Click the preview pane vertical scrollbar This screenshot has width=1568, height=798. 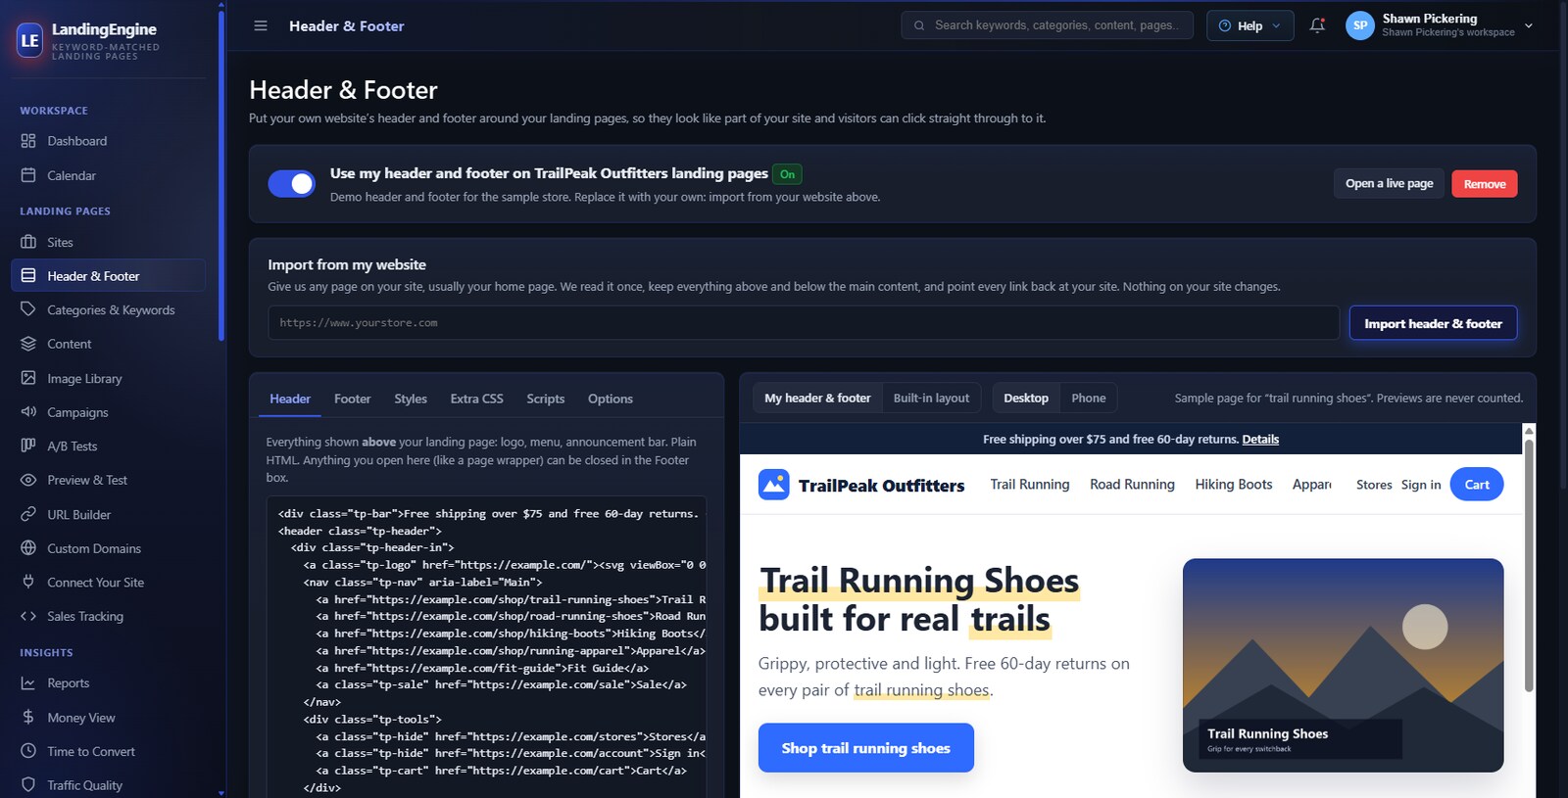coord(1529,565)
